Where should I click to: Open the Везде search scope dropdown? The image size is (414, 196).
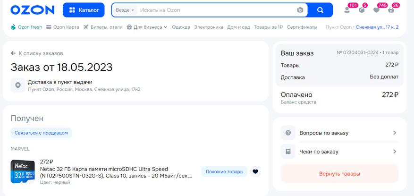click(125, 10)
